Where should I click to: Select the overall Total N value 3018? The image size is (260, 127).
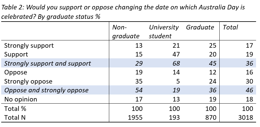247,118
